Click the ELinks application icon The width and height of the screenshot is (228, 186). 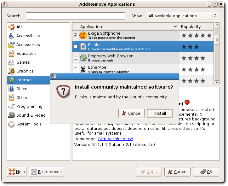pyautogui.click(x=83, y=47)
